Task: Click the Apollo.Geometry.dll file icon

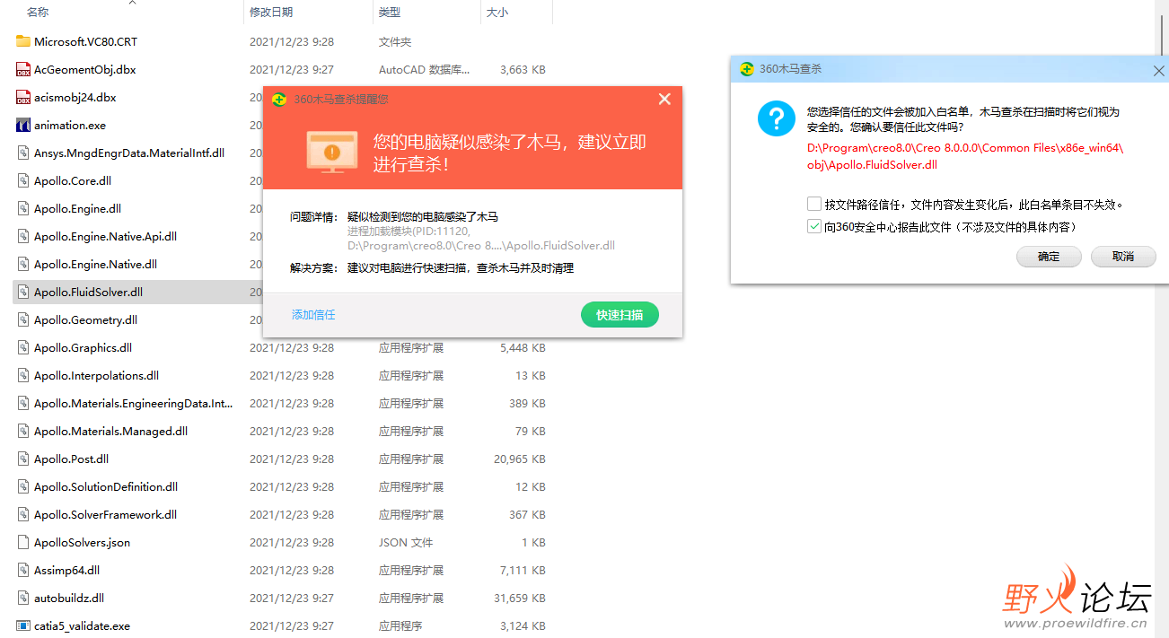Action: (23, 319)
